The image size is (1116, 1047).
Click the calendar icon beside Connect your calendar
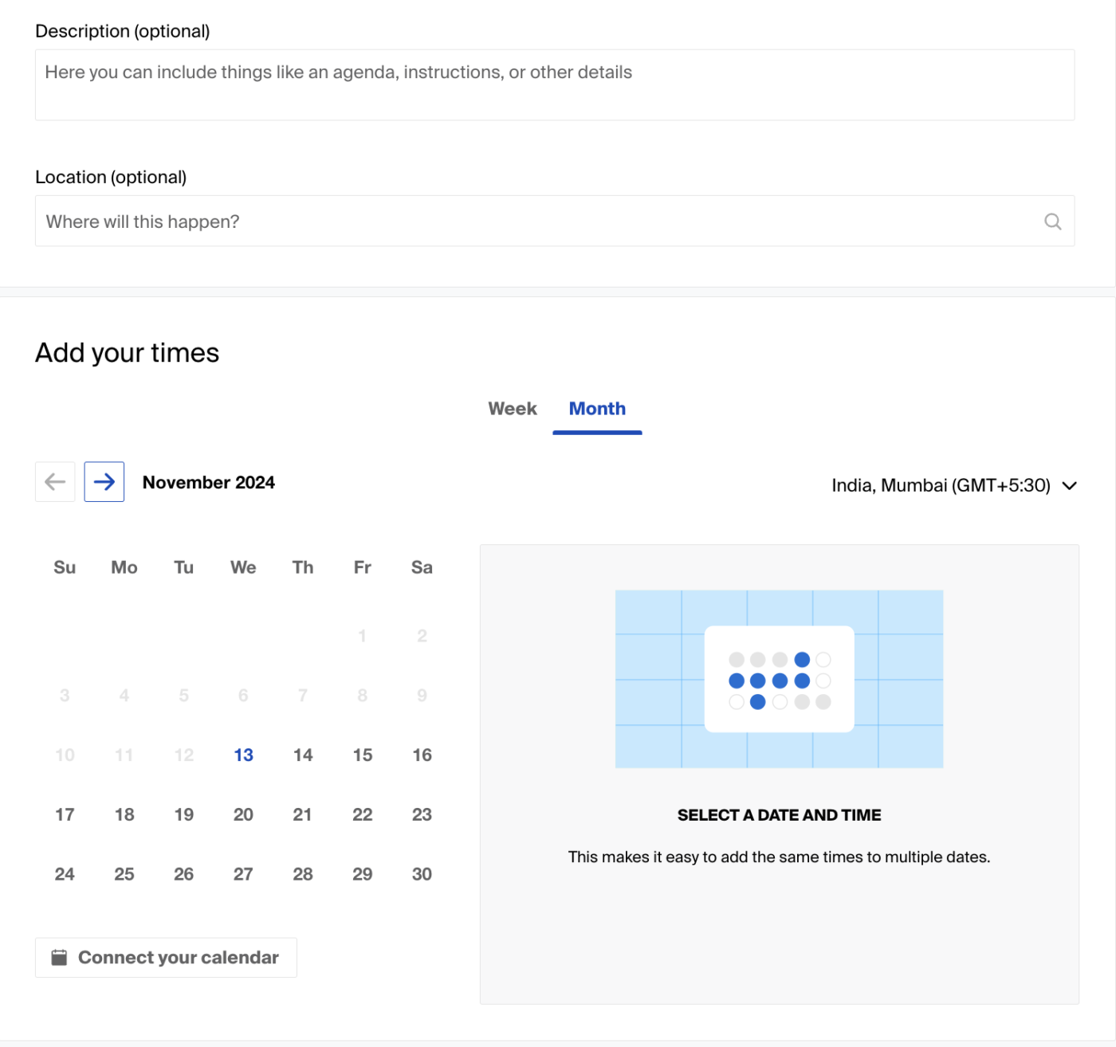click(x=59, y=957)
